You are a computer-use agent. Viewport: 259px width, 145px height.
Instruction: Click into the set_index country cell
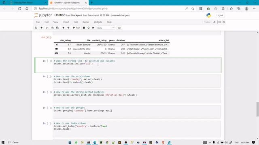[x=137, y=129]
